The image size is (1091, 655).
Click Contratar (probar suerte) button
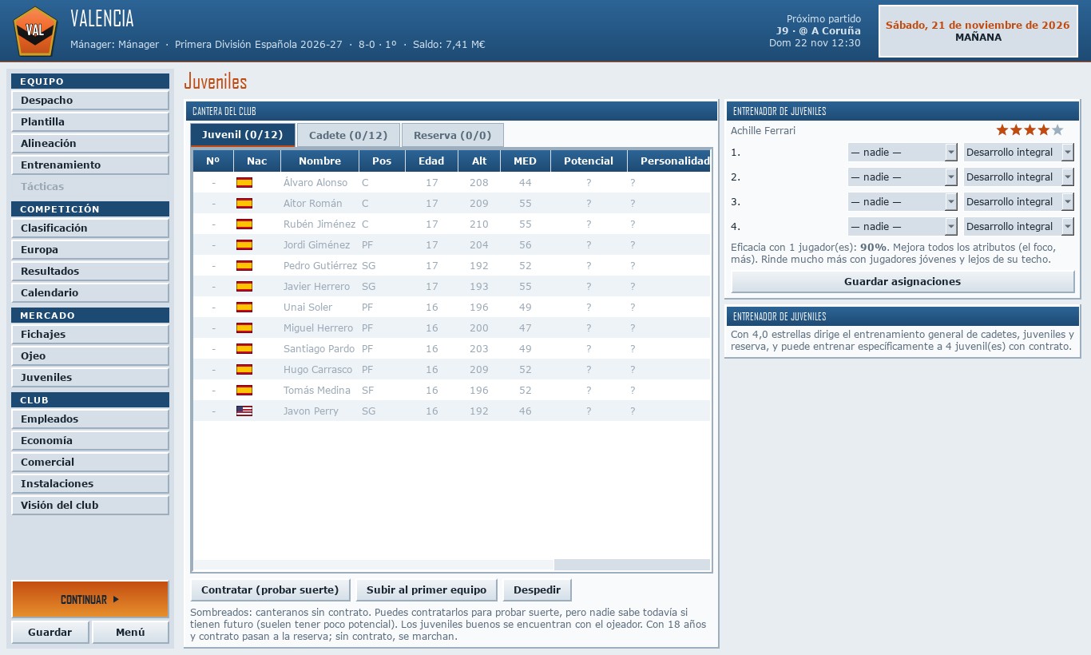[x=270, y=590]
